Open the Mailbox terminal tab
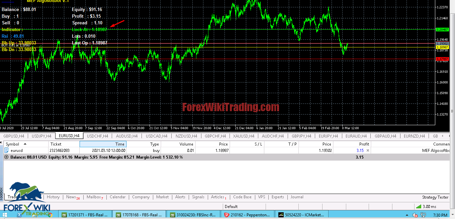455x219 pixels. pos(95,197)
